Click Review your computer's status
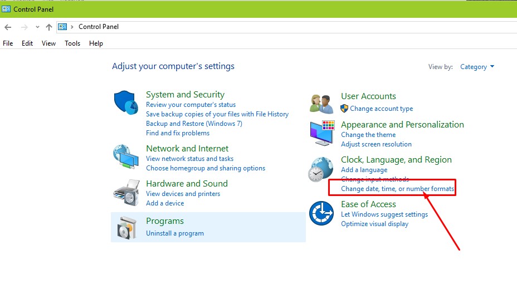Image resolution: width=517 pixels, height=284 pixels. [191, 105]
